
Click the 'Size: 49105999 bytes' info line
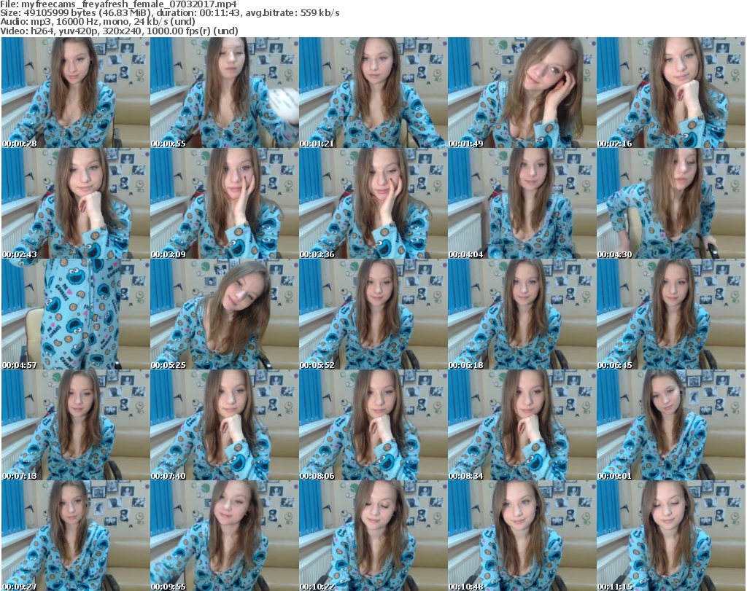coord(169,13)
